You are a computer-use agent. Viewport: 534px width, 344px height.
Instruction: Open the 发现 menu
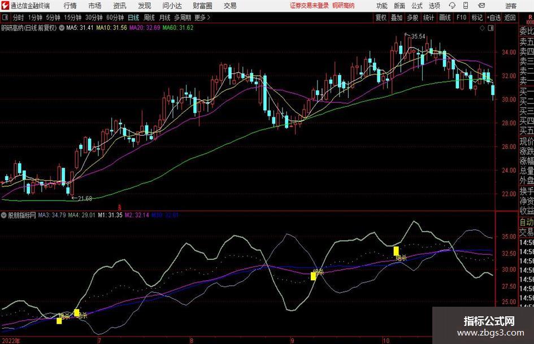145,6
